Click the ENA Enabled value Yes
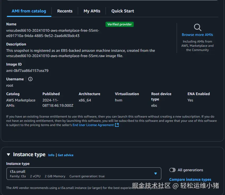225x195 pixels. click(190, 100)
